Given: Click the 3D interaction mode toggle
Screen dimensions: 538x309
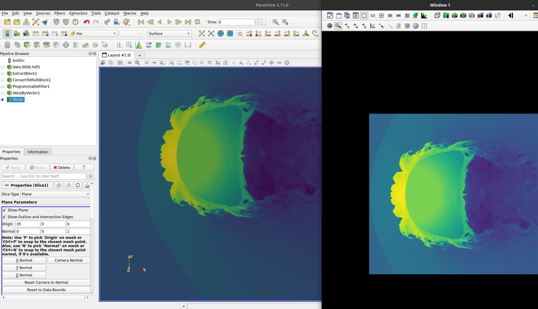Looking at the screenshot, I should pyautogui.click(x=129, y=63).
